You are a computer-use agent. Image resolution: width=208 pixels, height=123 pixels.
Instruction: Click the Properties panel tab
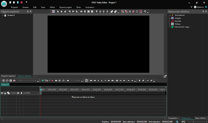(173, 118)
